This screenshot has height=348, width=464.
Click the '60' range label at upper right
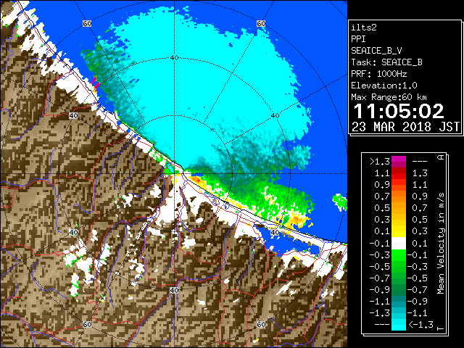pos(261,23)
